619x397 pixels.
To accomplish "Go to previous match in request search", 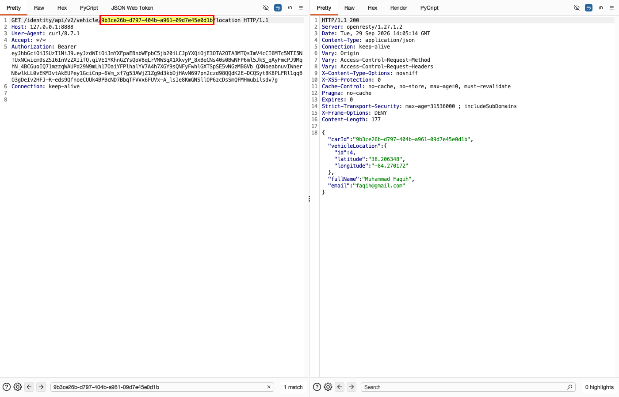I will pyautogui.click(x=29, y=387).
